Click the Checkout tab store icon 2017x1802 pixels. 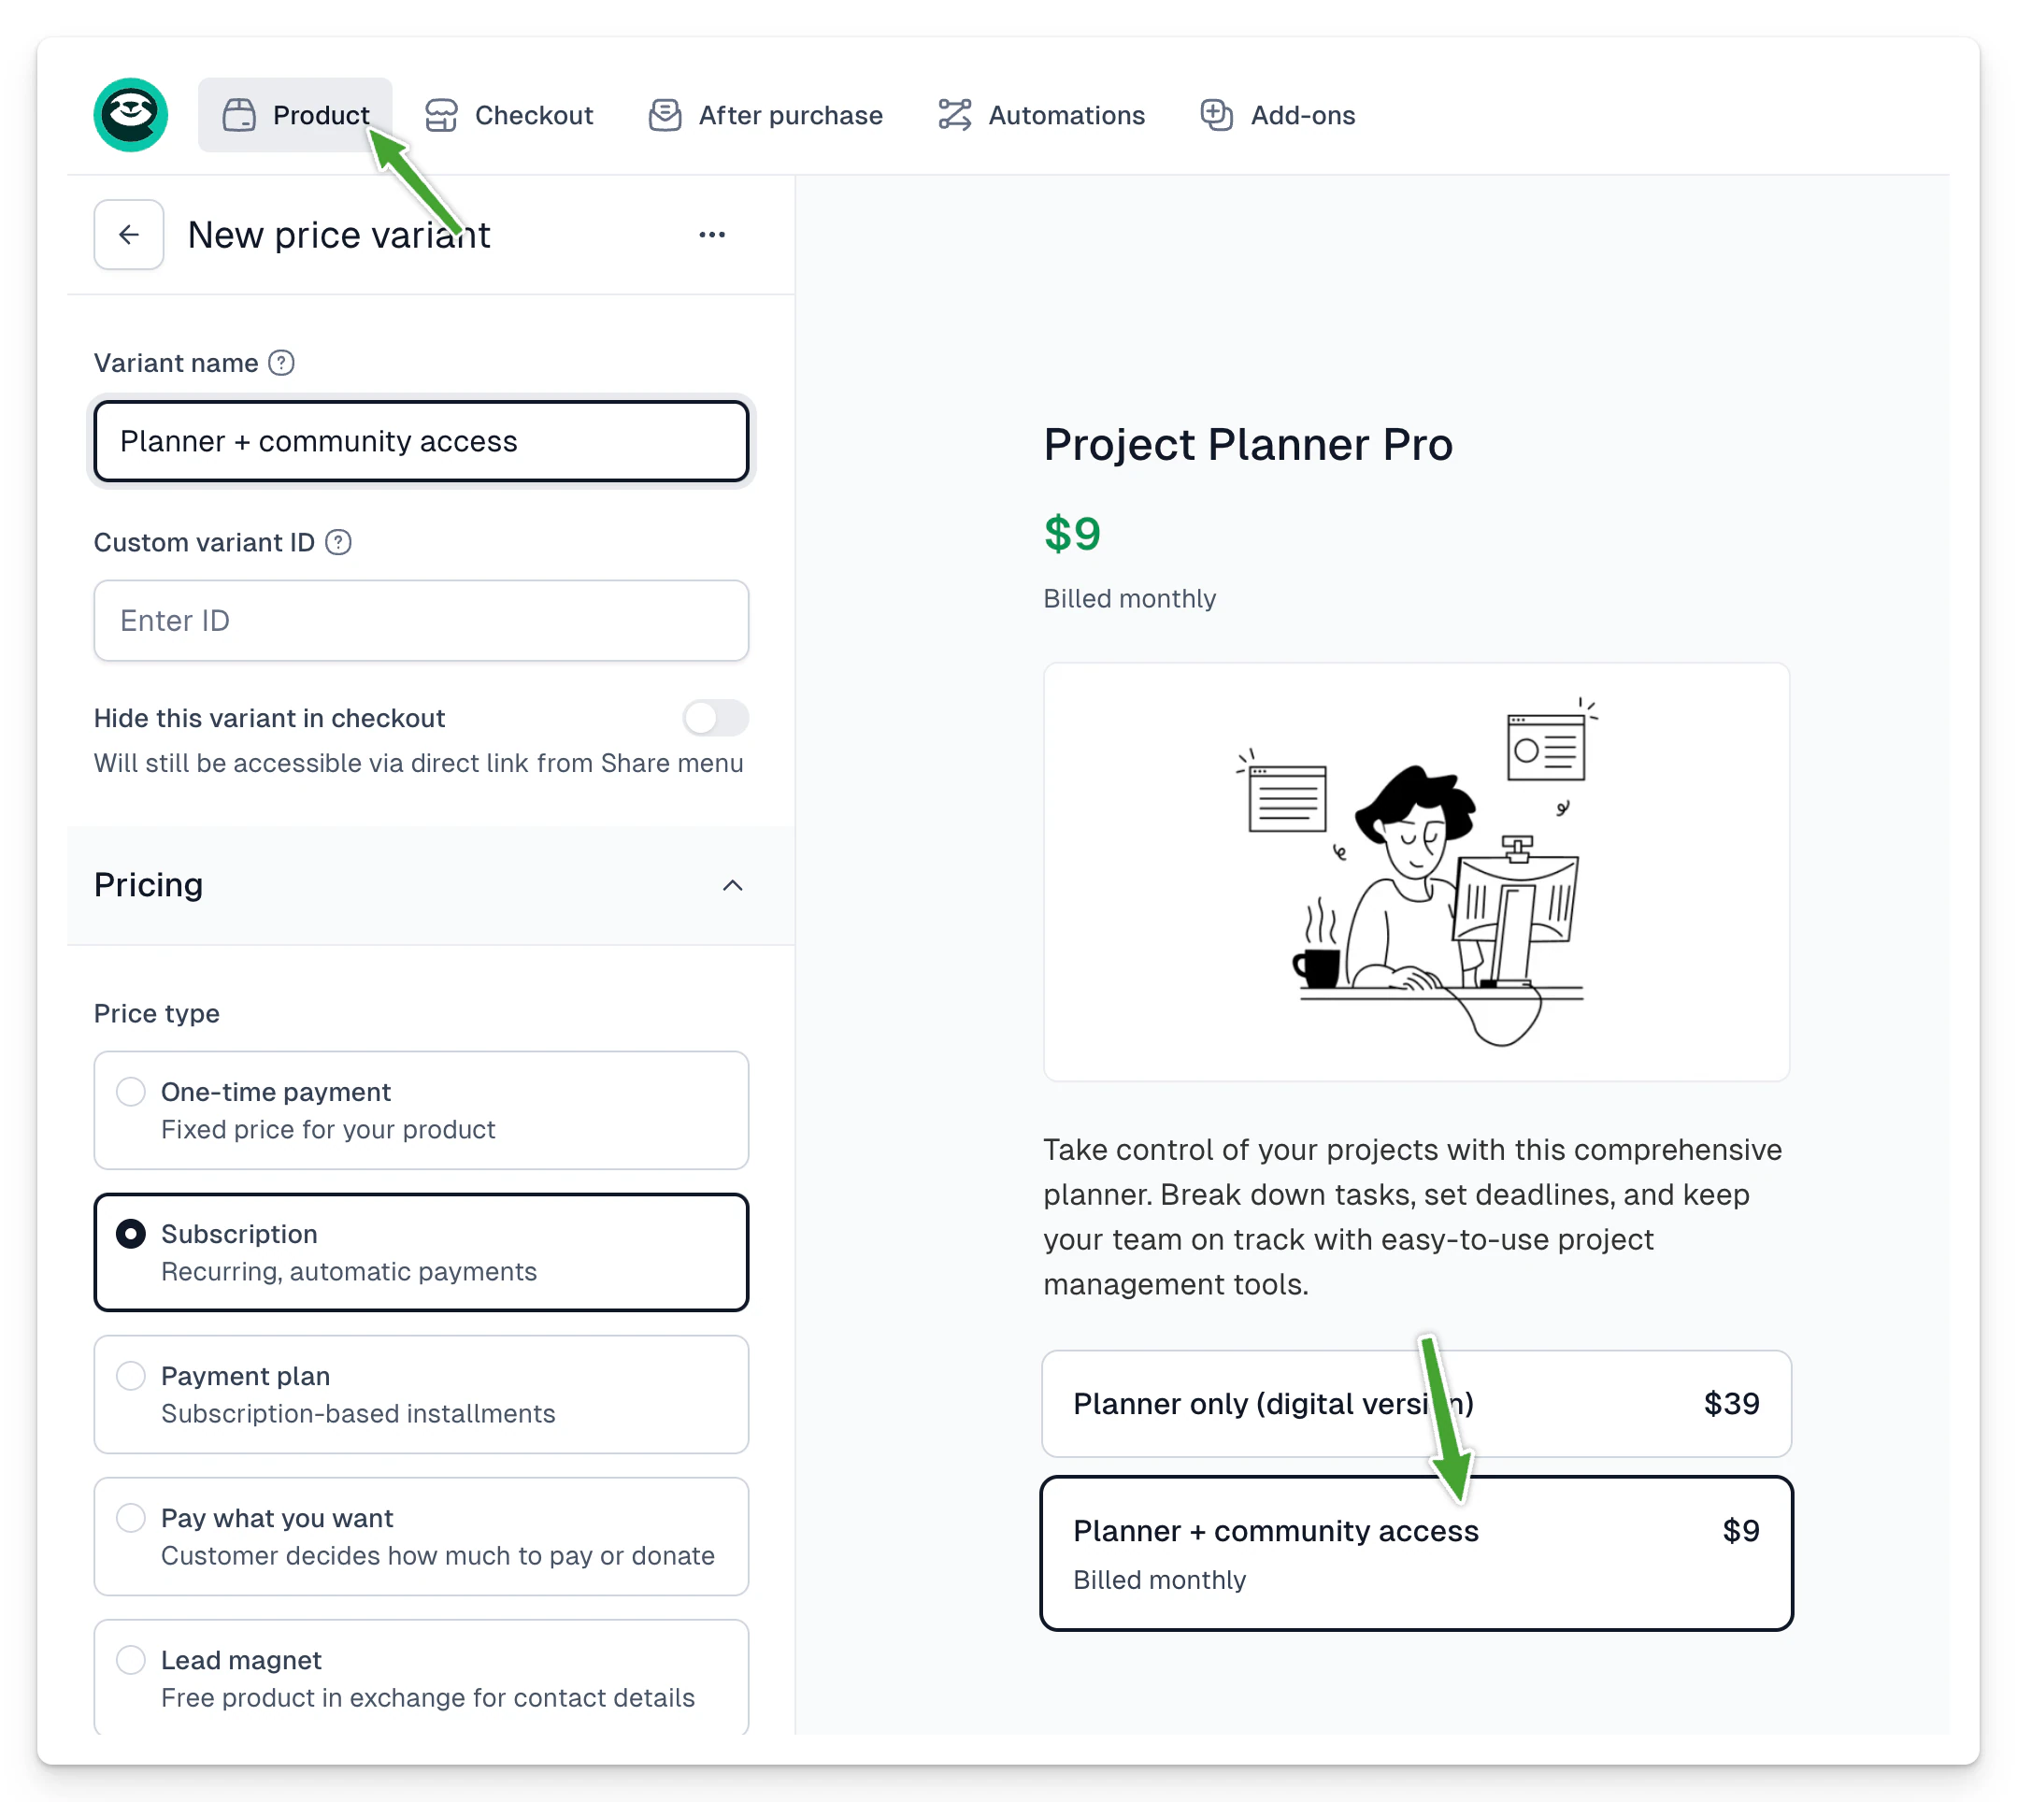pyautogui.click(x=441, y=115)
